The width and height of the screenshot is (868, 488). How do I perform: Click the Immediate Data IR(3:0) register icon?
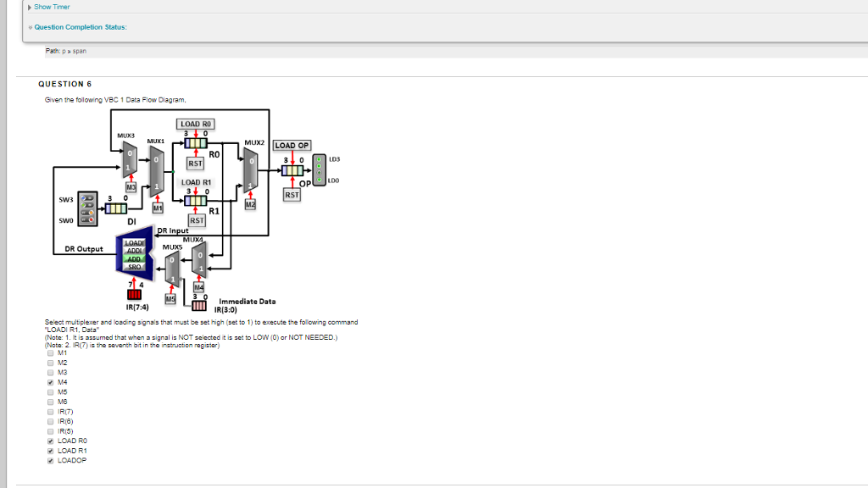(x=198, y=302)
